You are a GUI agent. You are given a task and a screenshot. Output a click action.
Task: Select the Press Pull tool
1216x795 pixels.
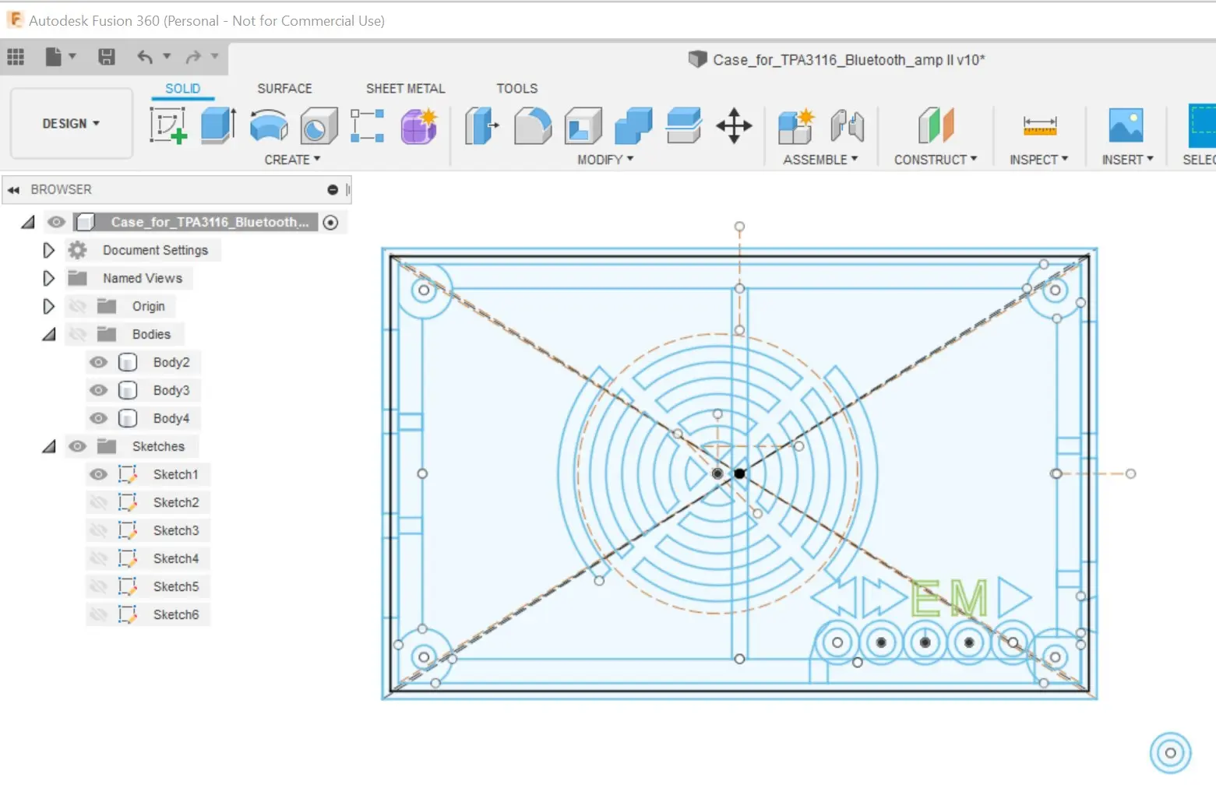(482, 125)
